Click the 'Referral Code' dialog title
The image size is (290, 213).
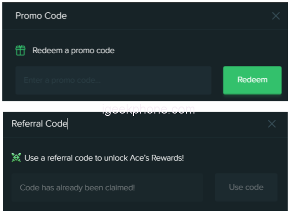[x=39, y=124]
